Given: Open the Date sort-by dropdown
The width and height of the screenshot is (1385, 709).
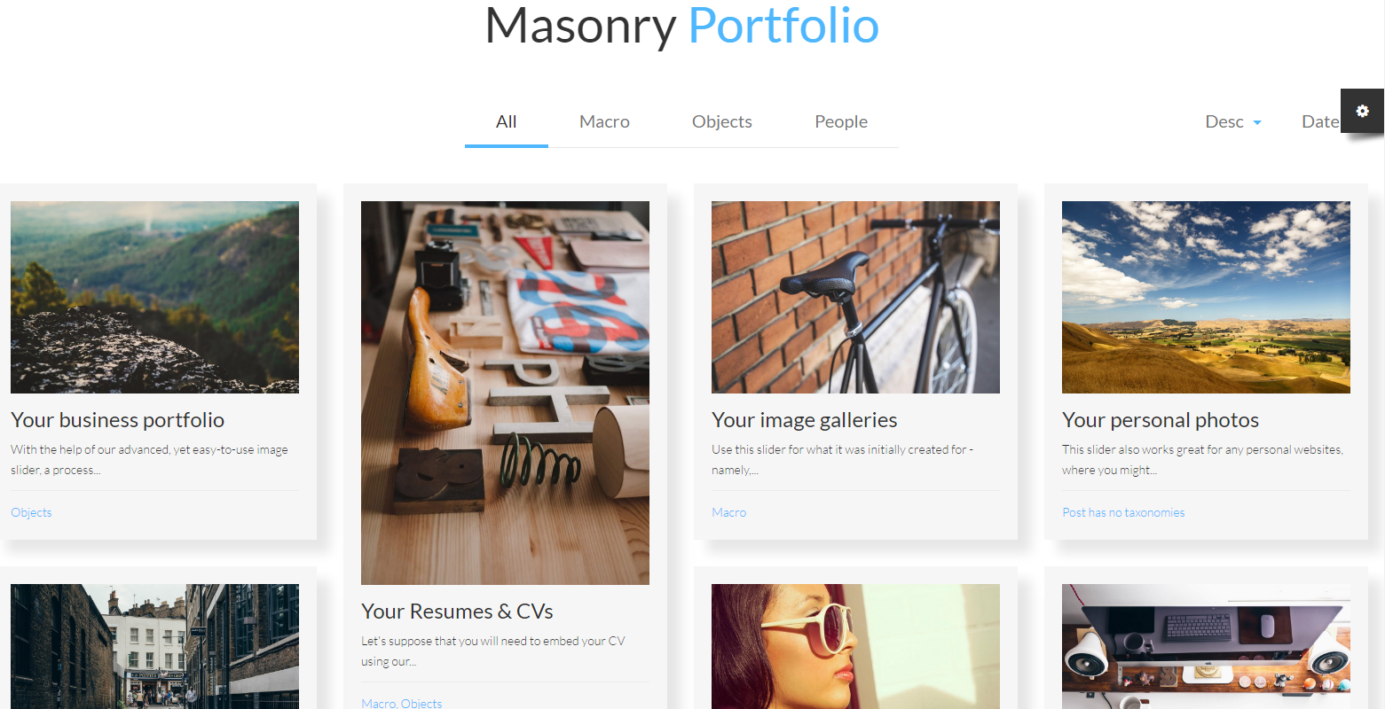Looking at the screenshot, I should (1319, 122).
